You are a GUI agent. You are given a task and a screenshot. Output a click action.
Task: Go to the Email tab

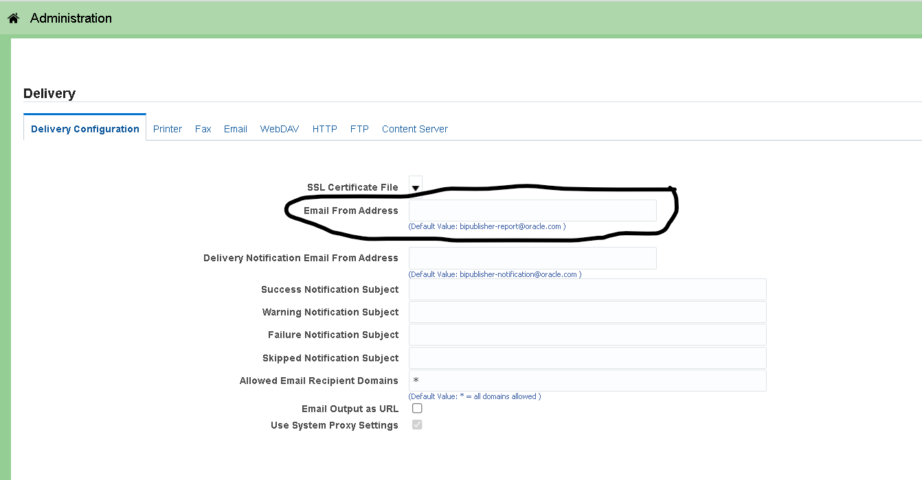tap(236, 129)
